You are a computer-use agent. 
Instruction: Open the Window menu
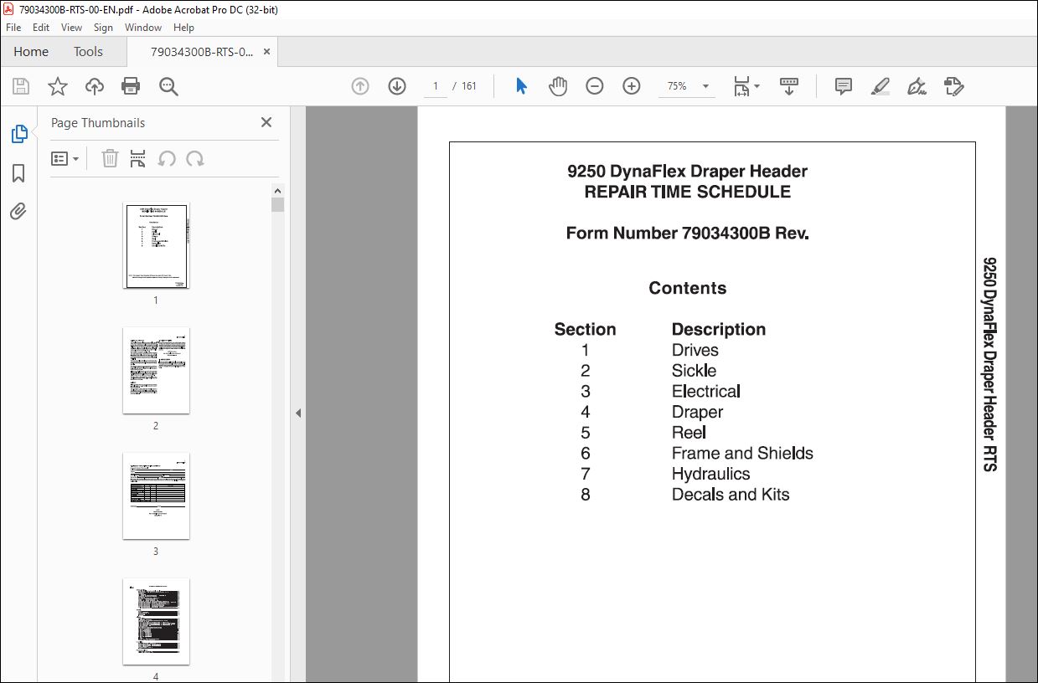click(x=143, y=28)
